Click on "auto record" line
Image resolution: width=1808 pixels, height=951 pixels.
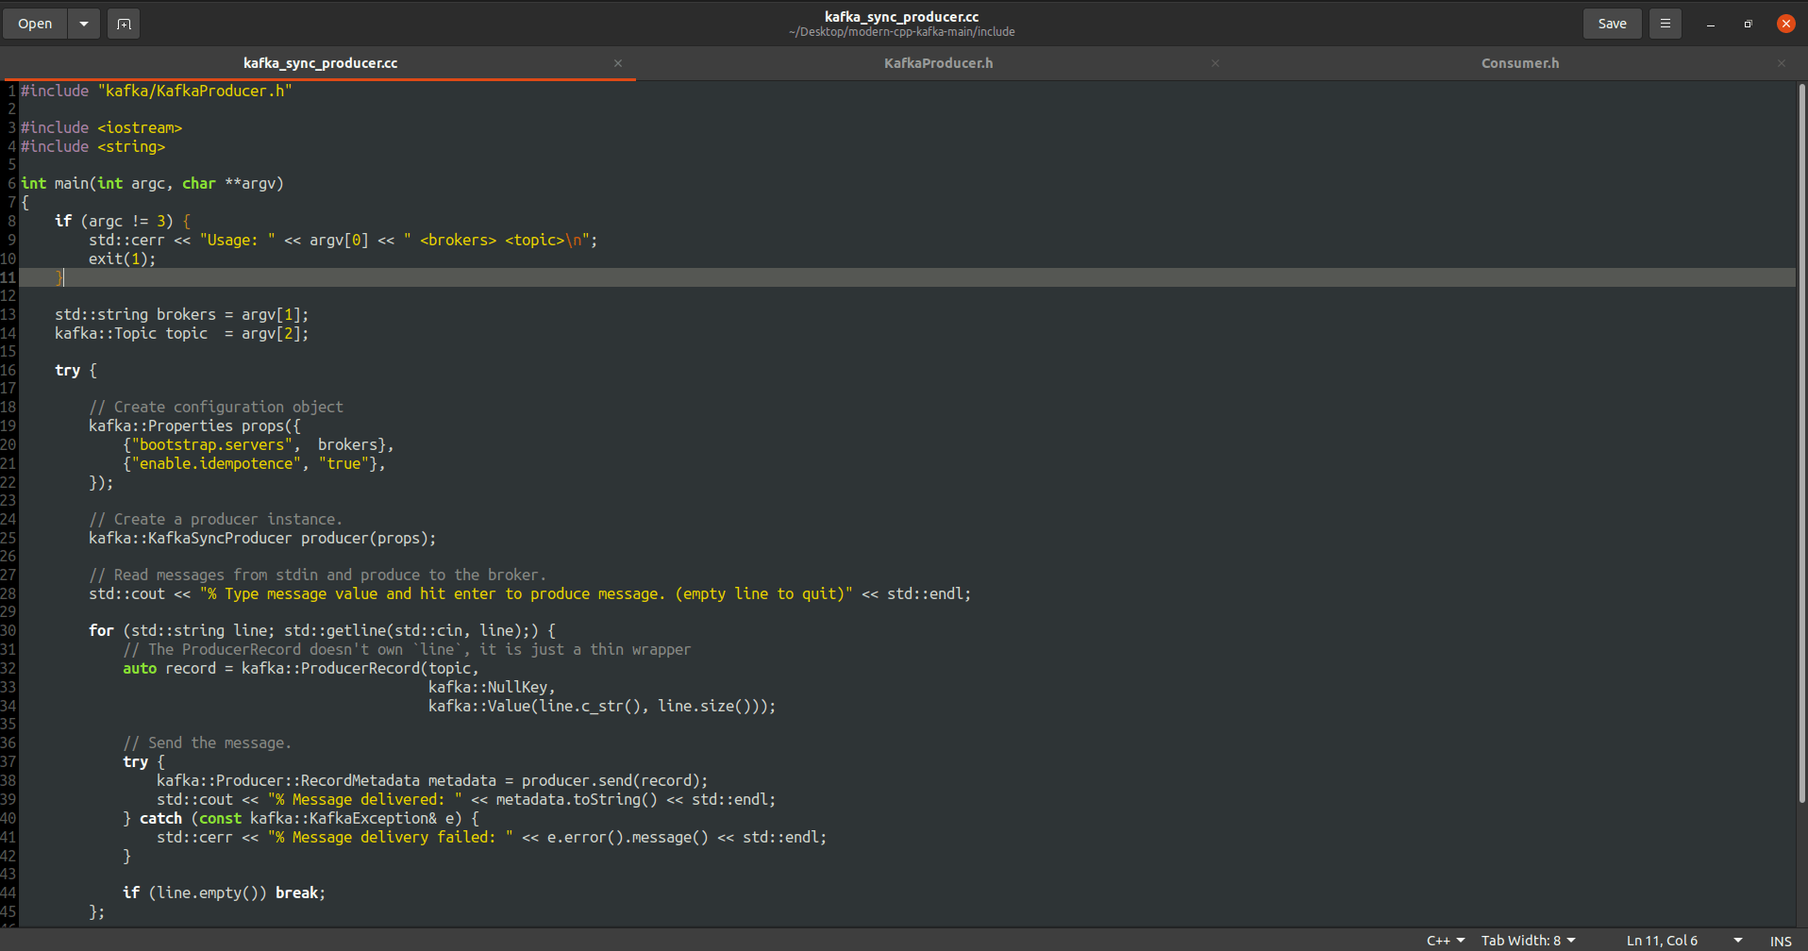click(301, 668)
